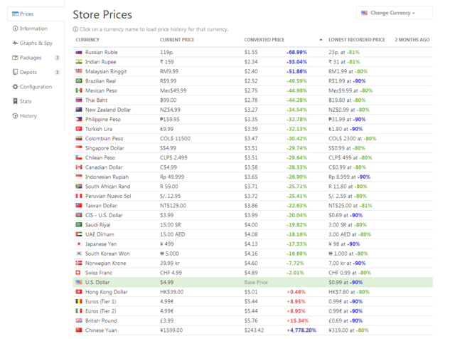
Task: Go to Depots sidebar tab
Action: tap(28, 72)
